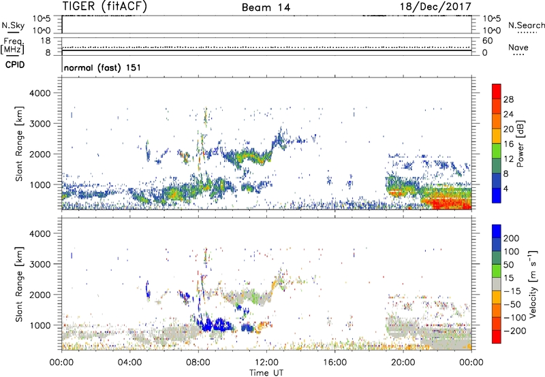
Task: Click the "TIGER (fitACF)" plot title
Action: (x=105, y=6)
